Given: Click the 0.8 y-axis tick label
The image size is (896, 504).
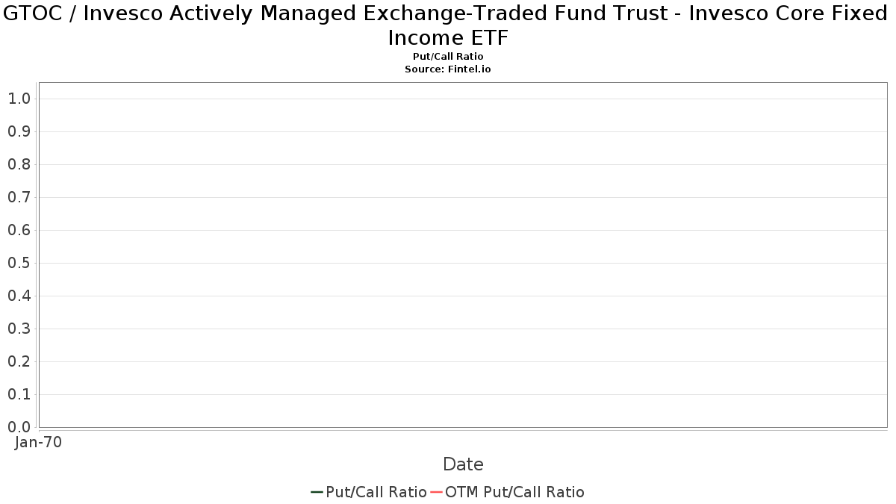Looking at the screenshot, I should [x=19, y=164].
